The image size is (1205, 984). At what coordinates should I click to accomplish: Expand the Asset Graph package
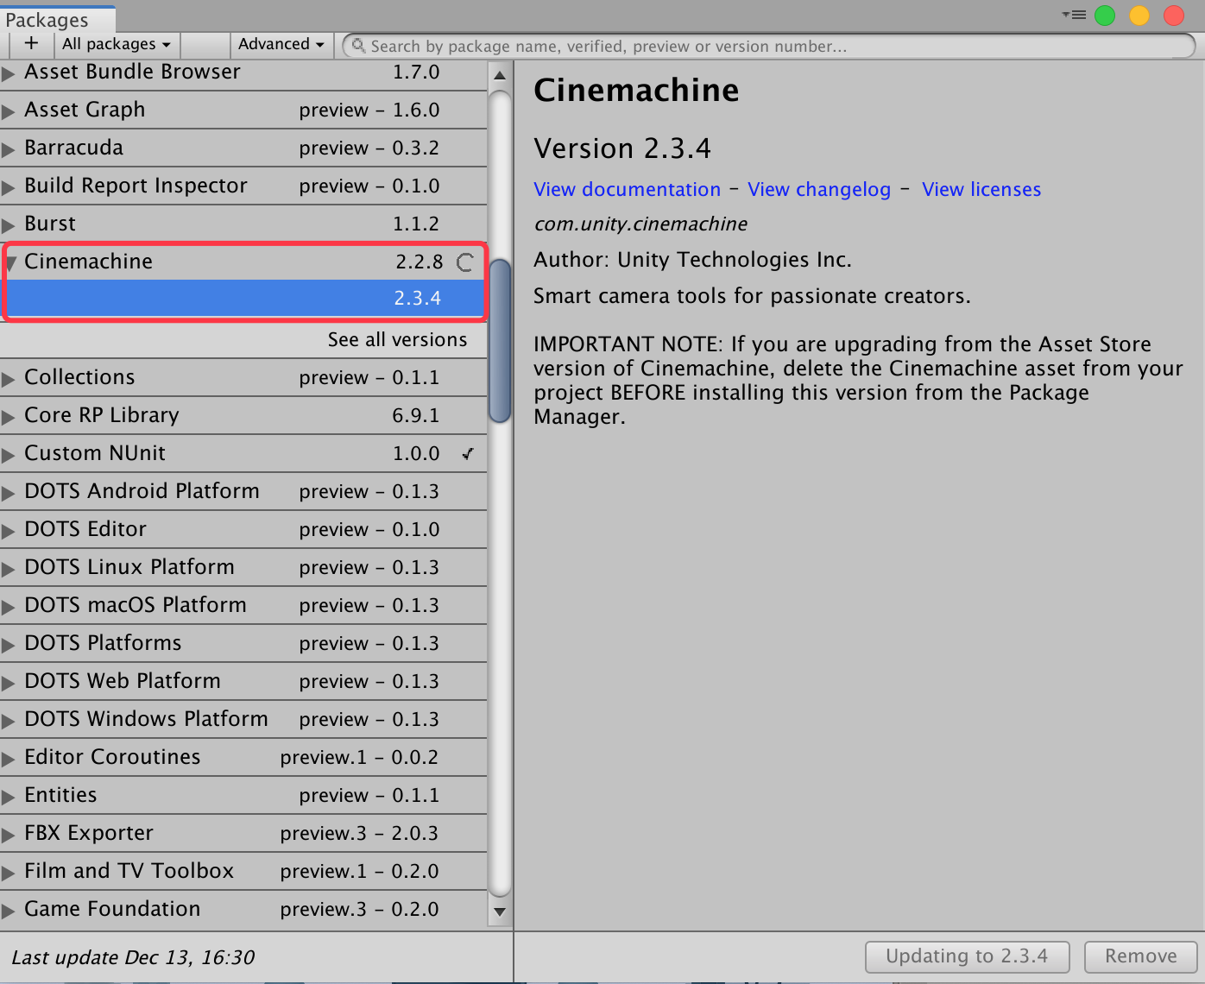(x=9, y=111)
